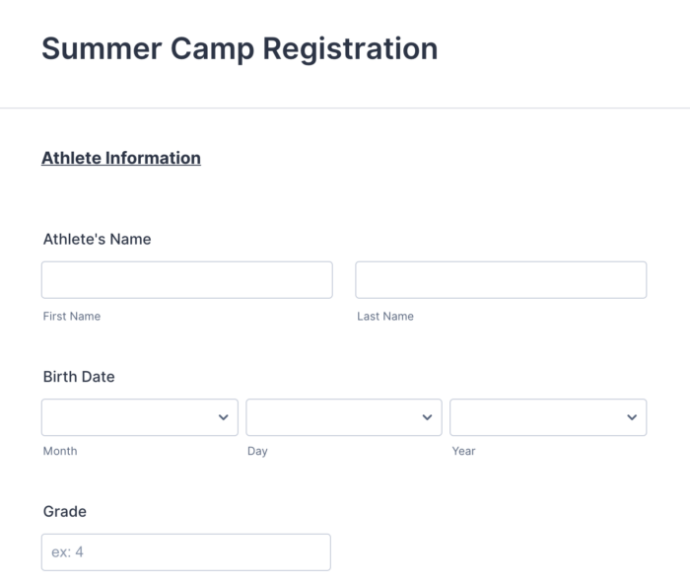The width and height of the screenshot is (690, 585).
Task: Click the 'Summer Camp Registration' page title
Action: pos(240,48)
